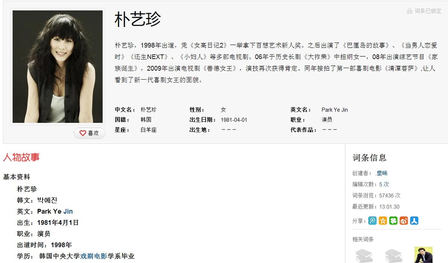Open the related entry with man's photo
This screenshot has width=448, height=263.
point(423,255)
